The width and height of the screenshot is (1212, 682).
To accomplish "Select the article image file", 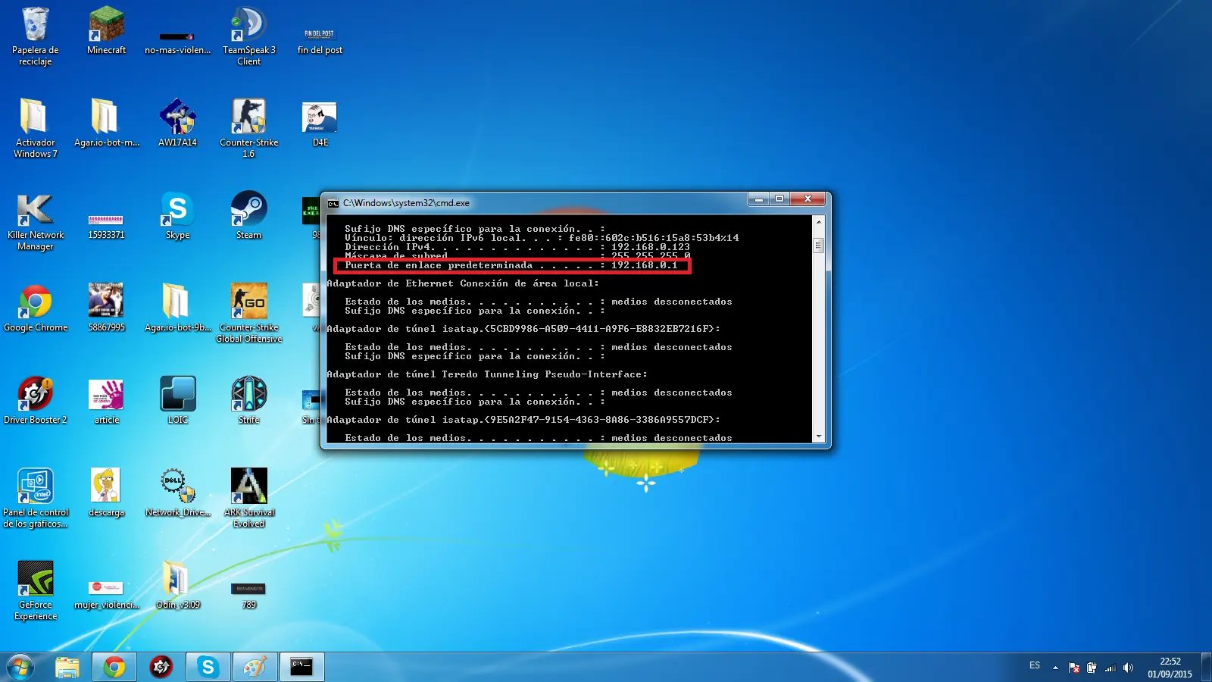I will pos(106,401).
